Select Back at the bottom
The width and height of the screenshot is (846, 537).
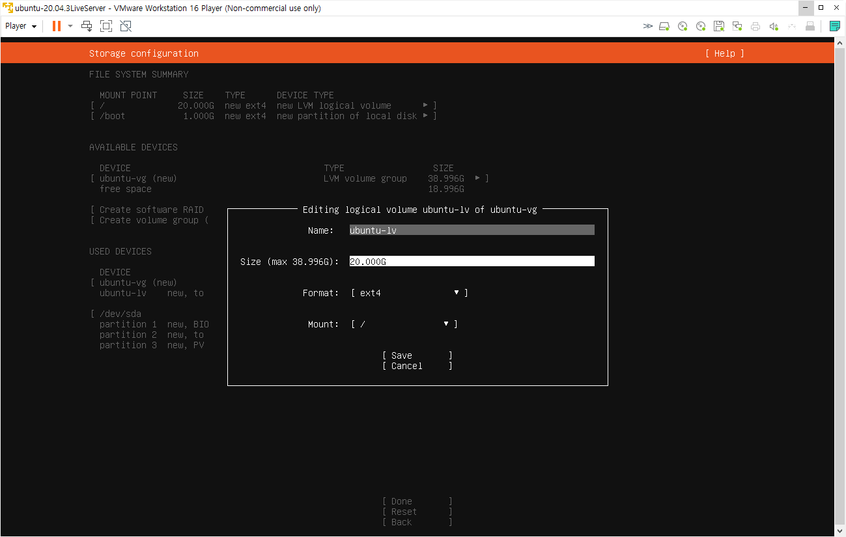417,522
